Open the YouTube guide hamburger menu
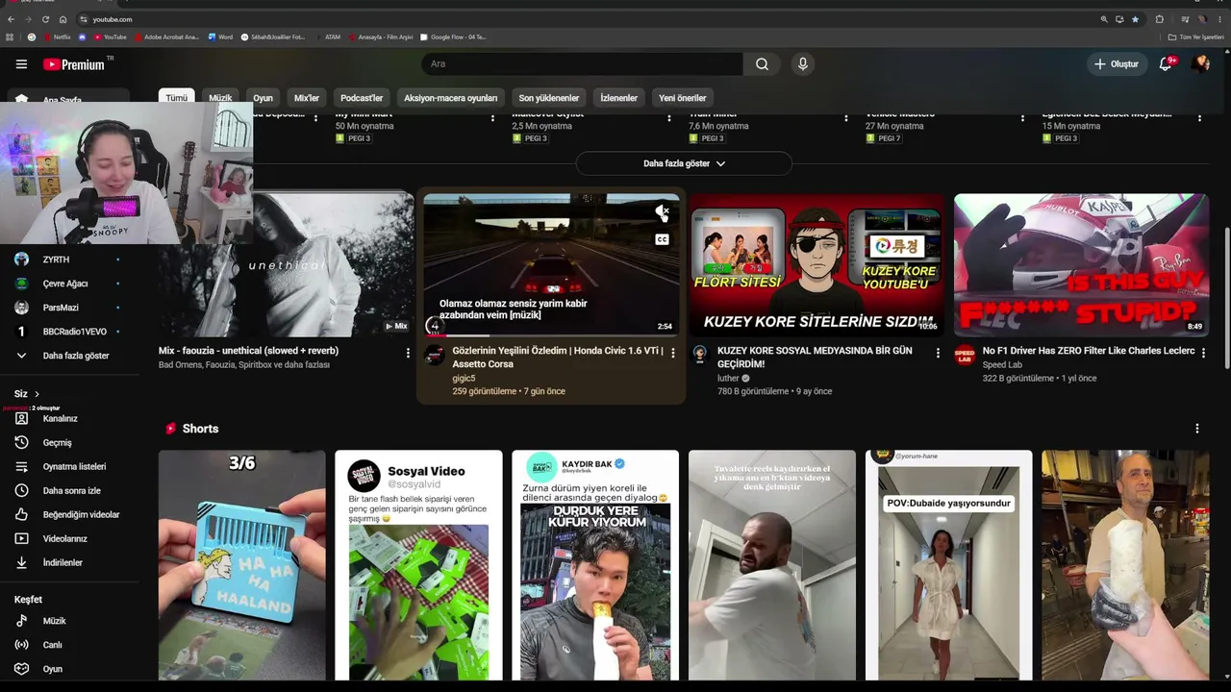Screen dimensions: 1231x692 (21, 64)
